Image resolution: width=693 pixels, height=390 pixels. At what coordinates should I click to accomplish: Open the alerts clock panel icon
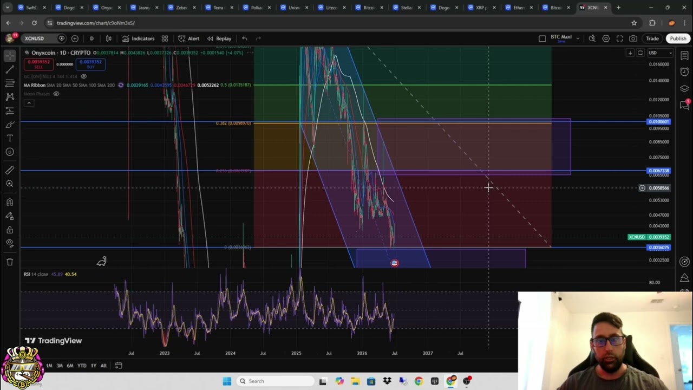click(x=684, y=72)
